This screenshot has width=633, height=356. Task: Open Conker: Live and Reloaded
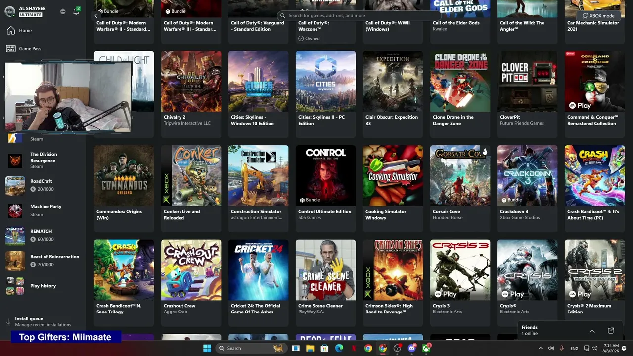191,188
